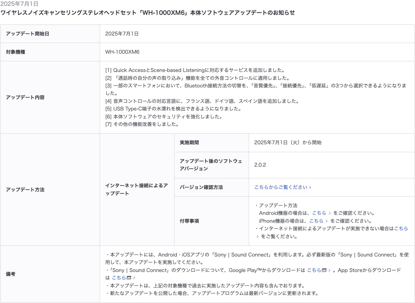Image resolution: width=415 pixels, height=303 pixels.
Task: Click the external-window icon after the App Store link
Action: coord(129,278)
